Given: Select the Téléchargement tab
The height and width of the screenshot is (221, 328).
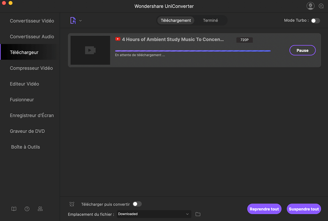Looking at the screenshot, I should point(176,20).
